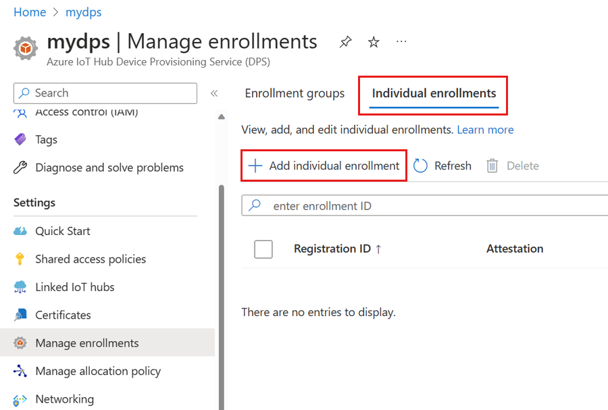Screen dimensions: 608x410
Task: Go to Home in the breadcrumb
Action: point(30,12)
